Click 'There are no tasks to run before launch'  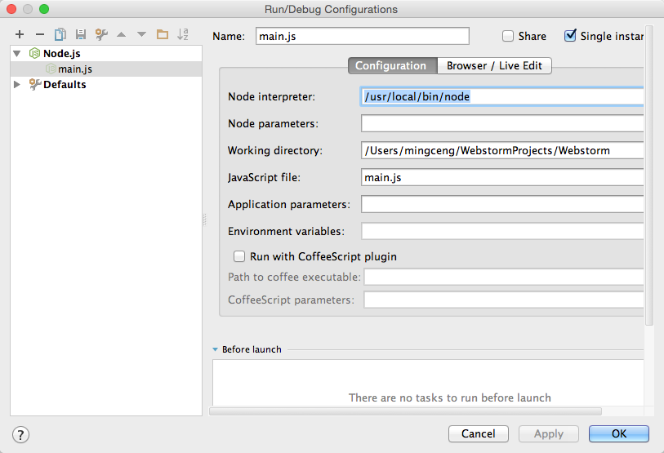[x=450, y=397]
